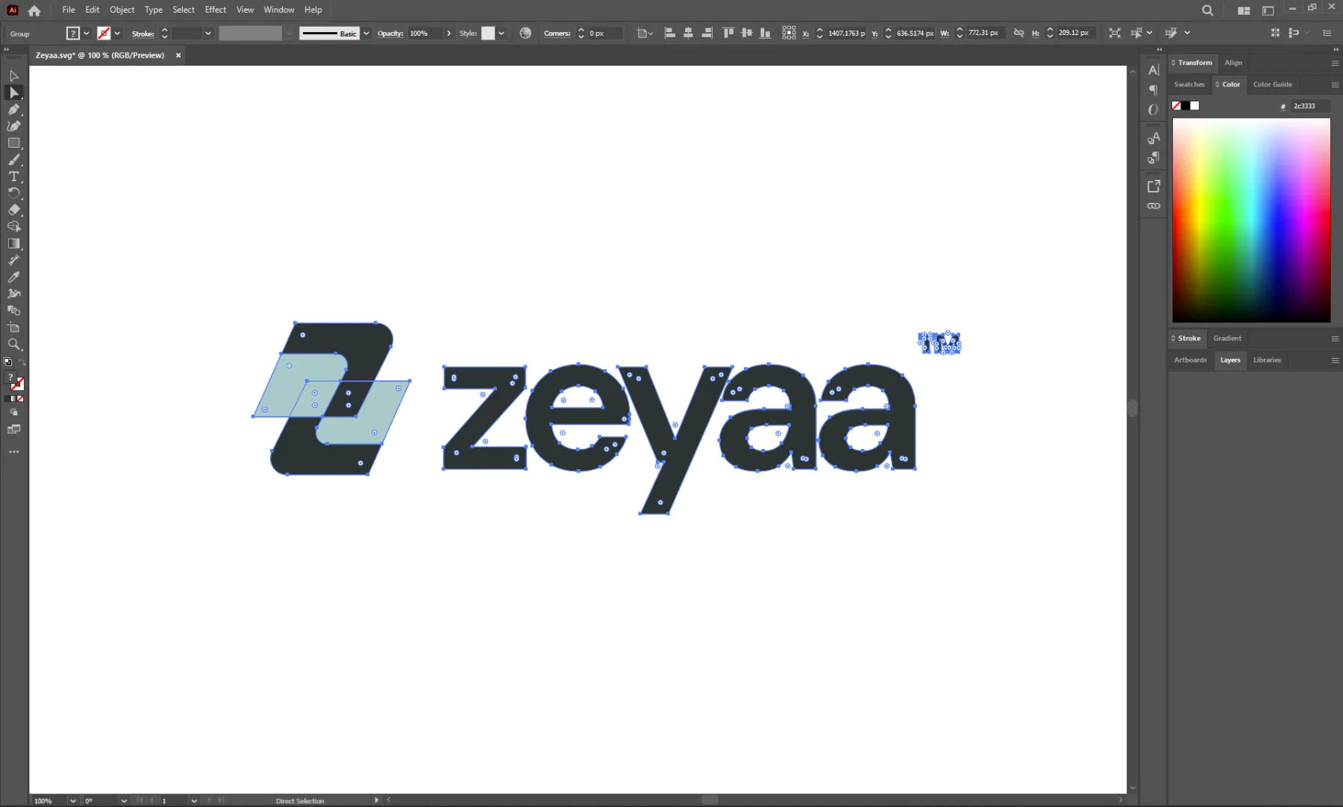Select the Type tool

coord(13,177)
